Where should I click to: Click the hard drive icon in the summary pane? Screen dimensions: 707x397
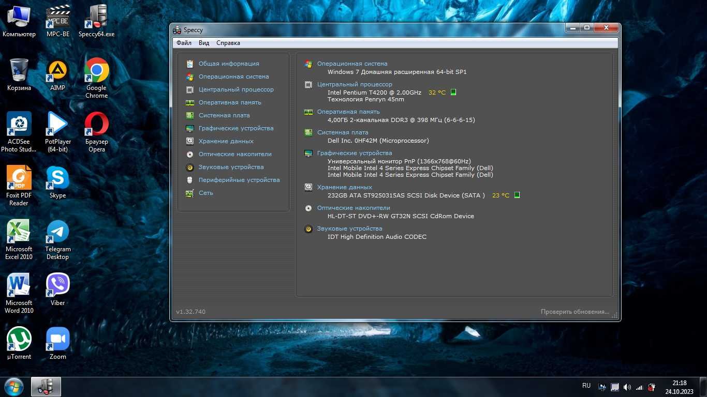click(308, 187)
